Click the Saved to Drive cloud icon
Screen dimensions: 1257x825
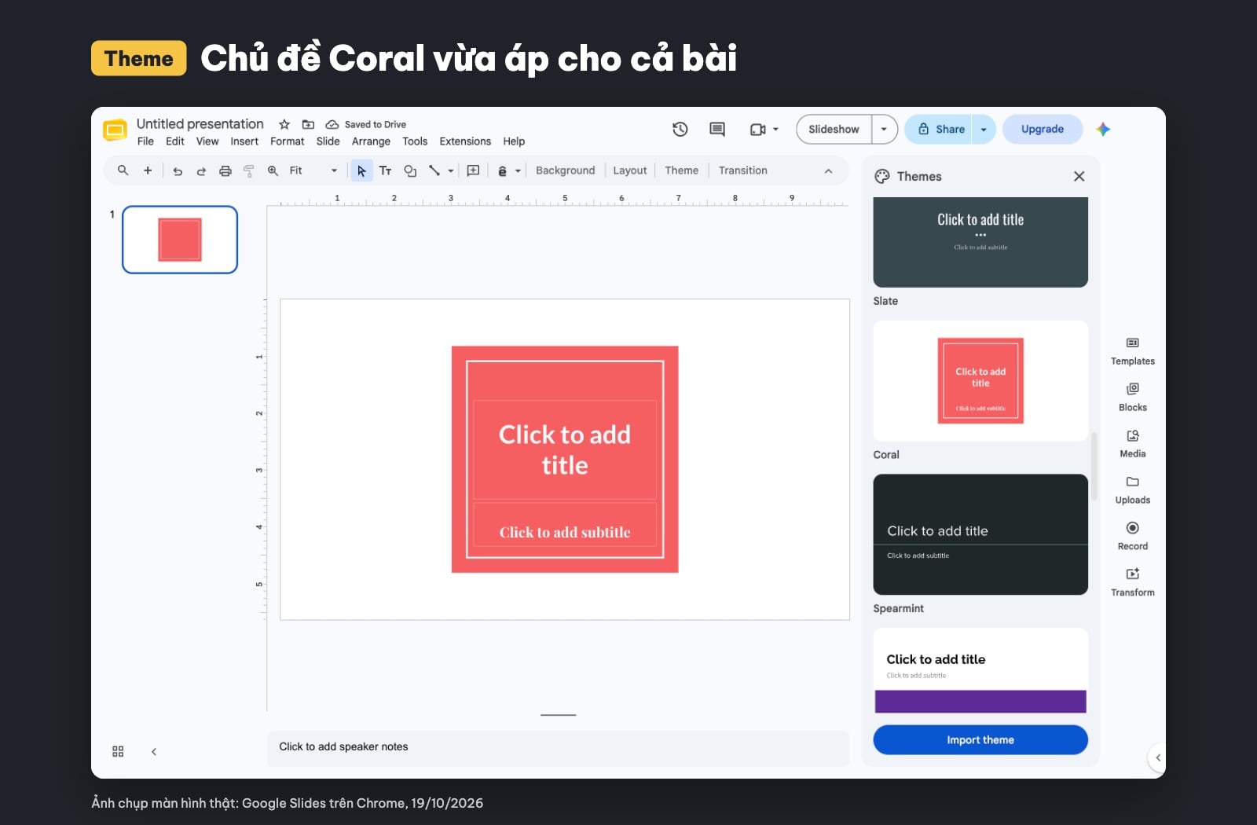pyautogui.click(x=332, y=124)
